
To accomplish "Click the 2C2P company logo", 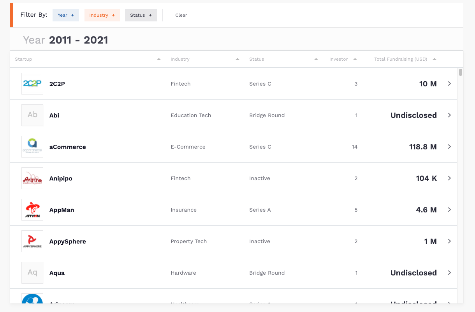I will point(32,84).
